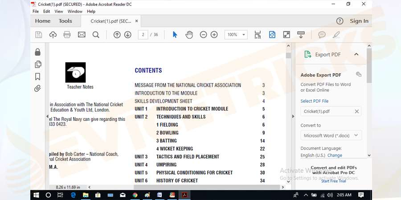This screenshot has height=200, width=401.
Task: Add a comment bubble icon
Action: [x=322, y=35]
